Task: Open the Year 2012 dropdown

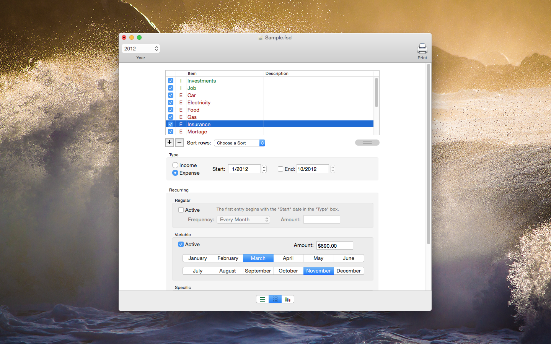Action: (x=141, y=49)
